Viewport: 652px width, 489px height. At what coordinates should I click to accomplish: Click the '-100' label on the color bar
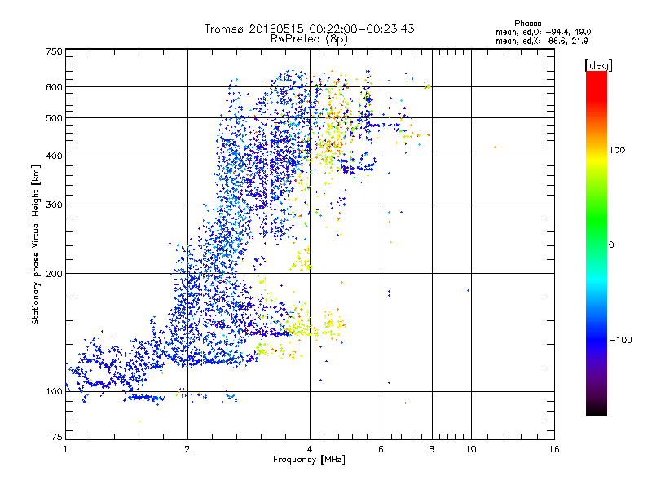pos(620,340)
